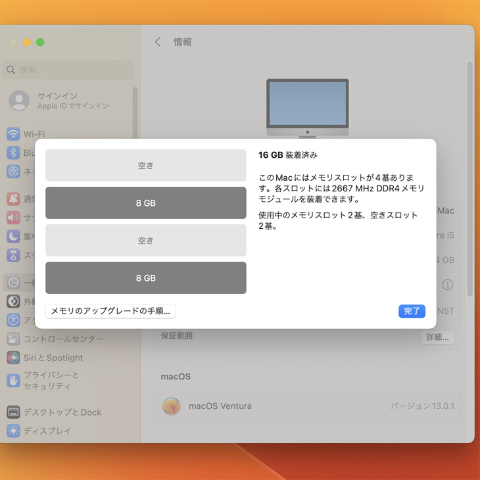Image resolution: width=480 pixels, height=480 pixels.
Task: Click the 完了 button
Action: click(412, 311)
